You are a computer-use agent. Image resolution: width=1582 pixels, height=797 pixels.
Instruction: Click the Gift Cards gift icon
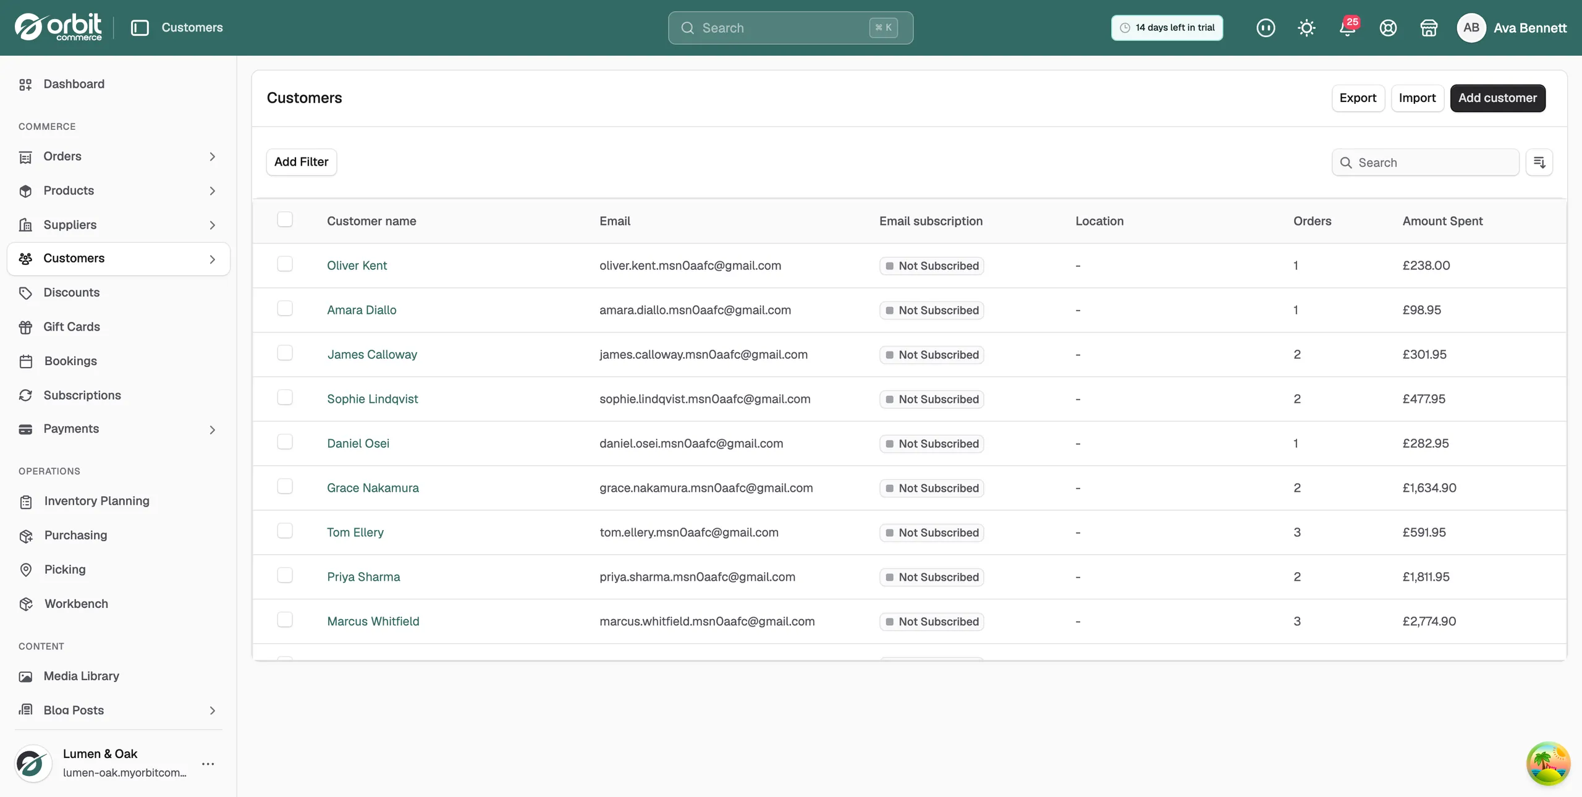point(25,327)
